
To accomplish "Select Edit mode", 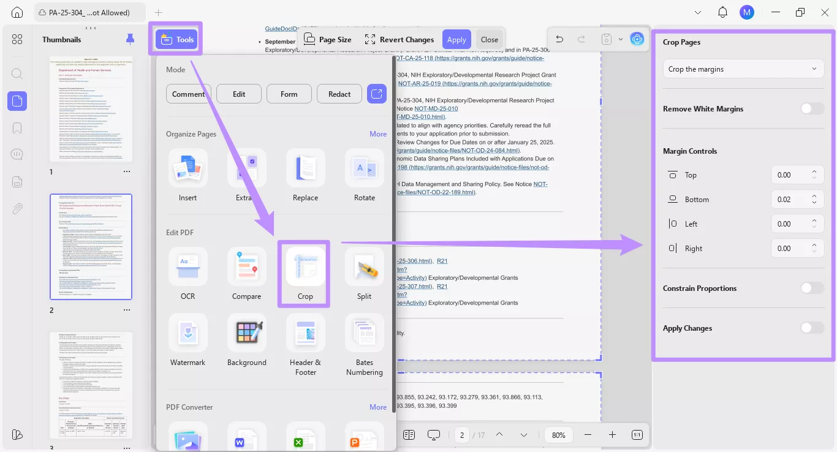I will click(239, 94).
